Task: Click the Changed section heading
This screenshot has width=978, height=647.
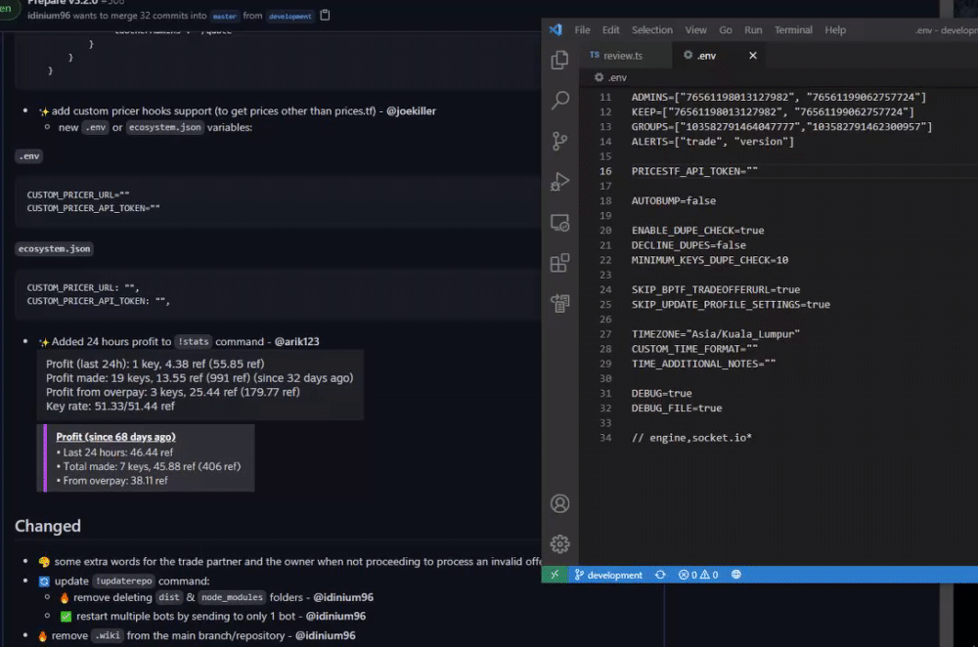Action: point(47,526)
